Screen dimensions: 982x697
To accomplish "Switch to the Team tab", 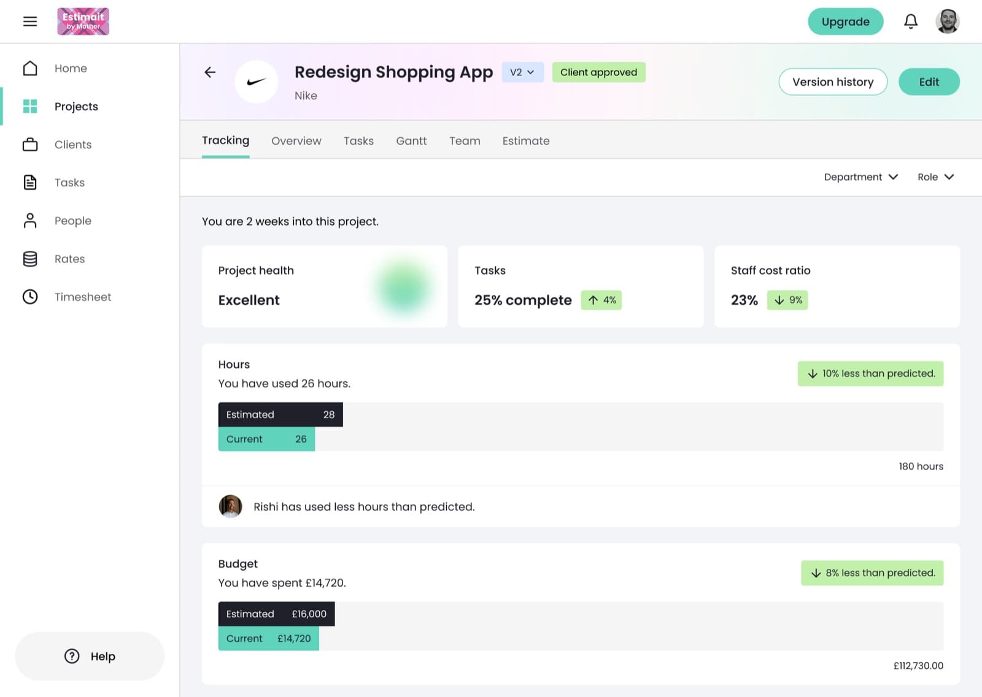I will (x=465, y=141).
